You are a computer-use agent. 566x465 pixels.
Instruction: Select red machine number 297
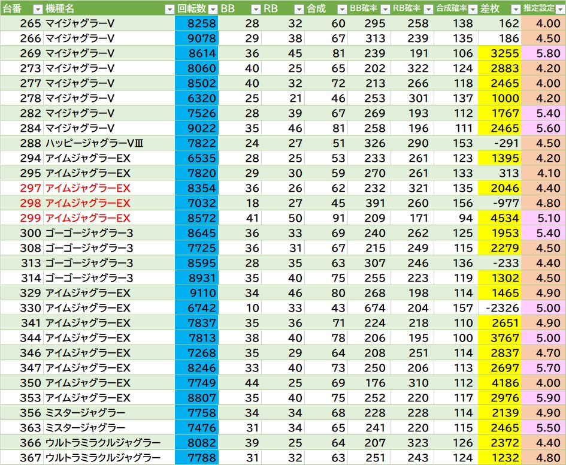pyautogui.click(x=22, y=188)
